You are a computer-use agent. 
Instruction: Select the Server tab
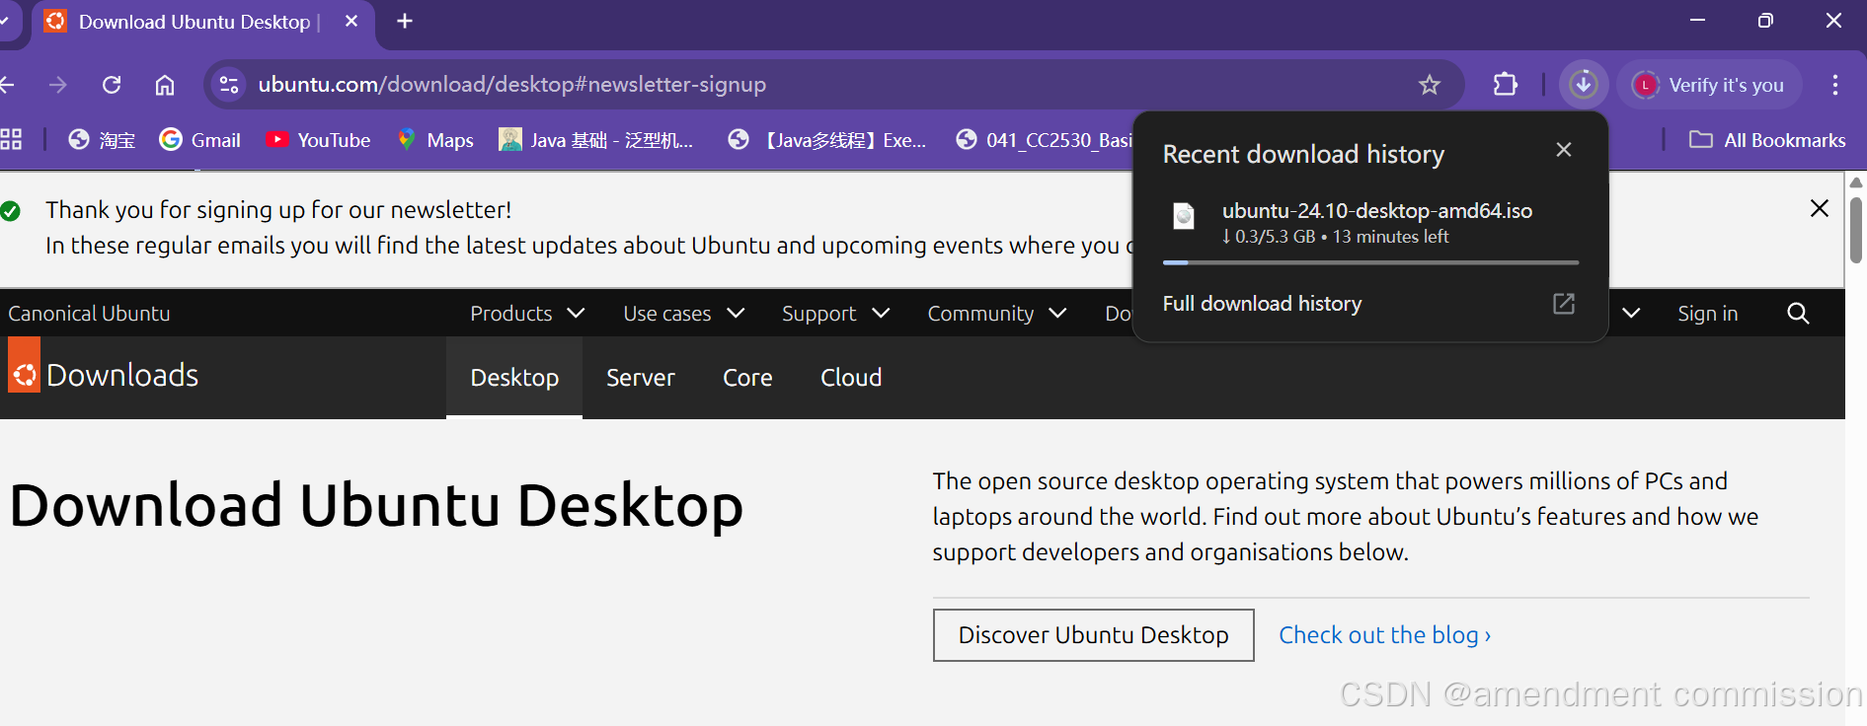pos(641,378)
